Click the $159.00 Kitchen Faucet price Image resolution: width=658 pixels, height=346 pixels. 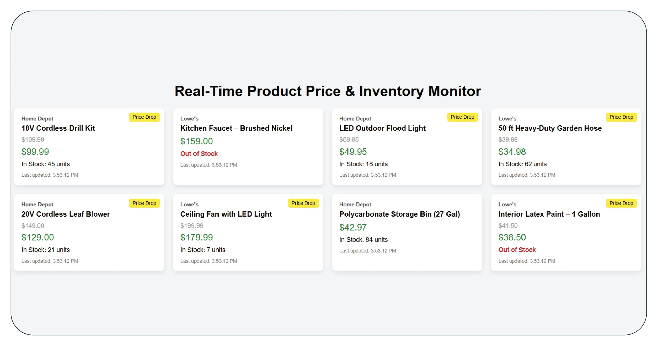coord(196,141)
